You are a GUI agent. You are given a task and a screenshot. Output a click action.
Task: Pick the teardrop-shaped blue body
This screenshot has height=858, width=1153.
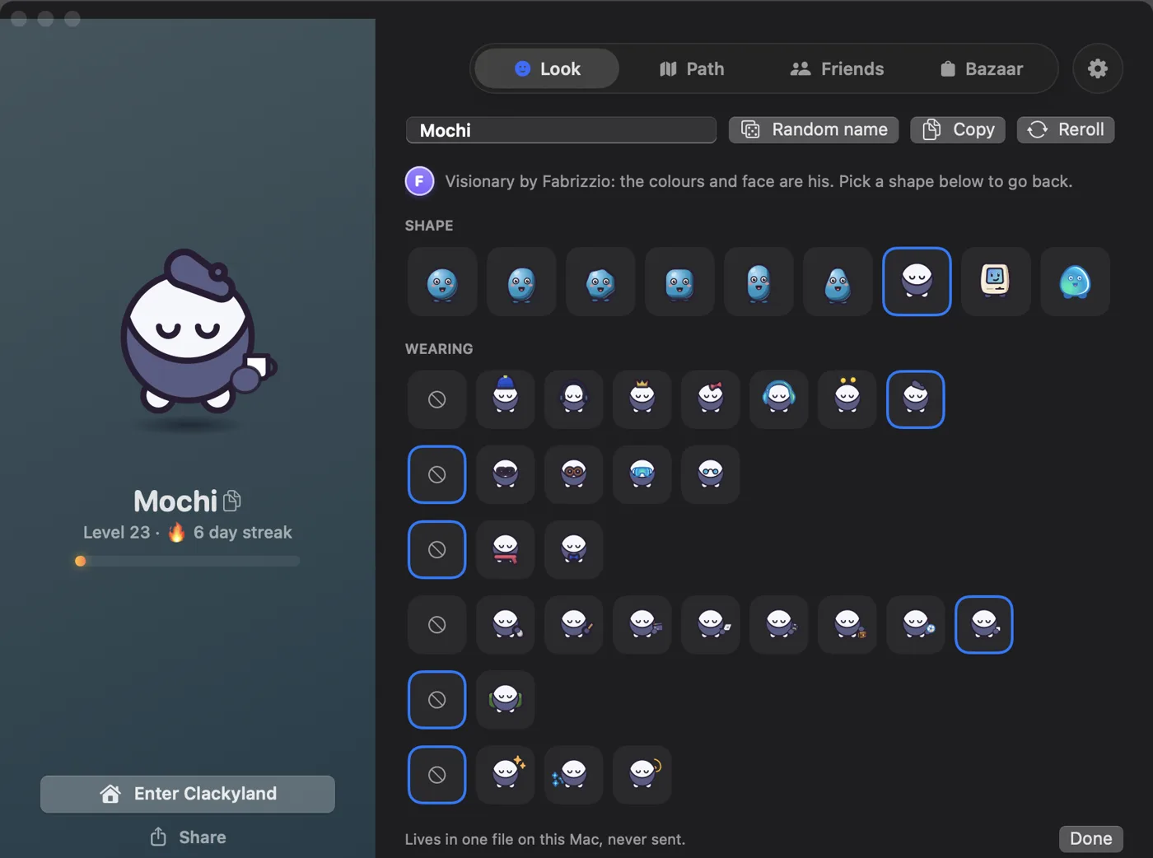(x=837, y=282)
